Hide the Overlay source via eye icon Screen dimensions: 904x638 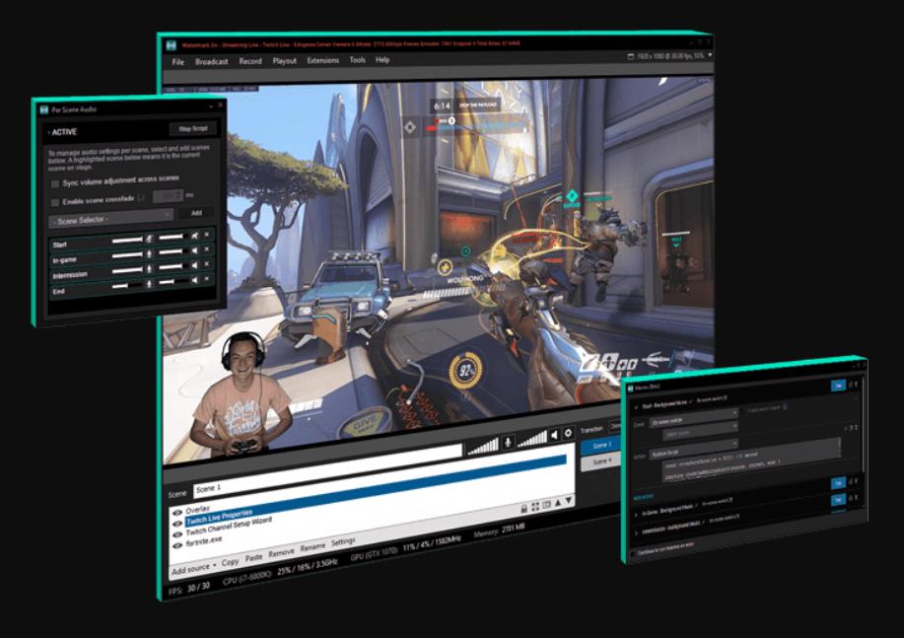[177, 511]
